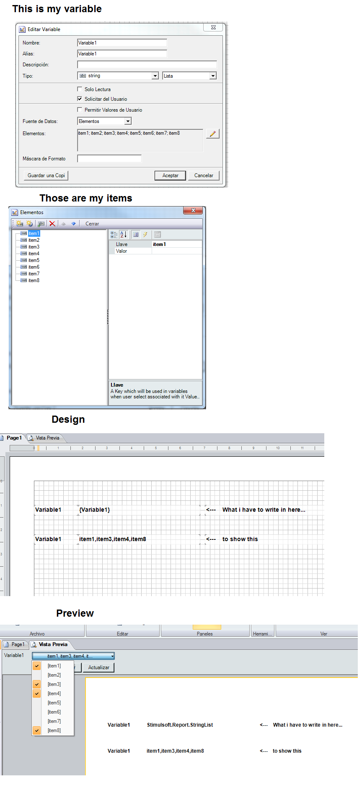The width and height of the screenshot is (362, 785).
Task: Uncheck Solicitar del Usuario checkbox
Action: click(80, 99)
